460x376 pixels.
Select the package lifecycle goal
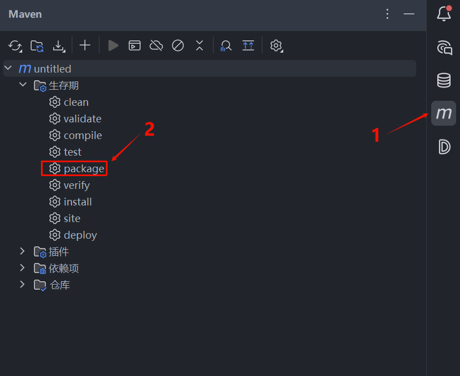(83, 168)
